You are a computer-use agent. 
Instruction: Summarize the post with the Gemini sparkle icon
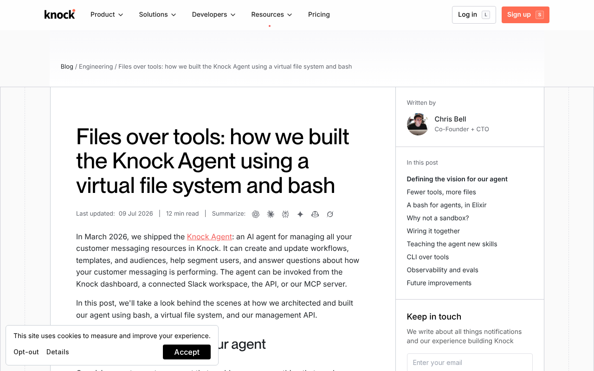coord(300,214)
